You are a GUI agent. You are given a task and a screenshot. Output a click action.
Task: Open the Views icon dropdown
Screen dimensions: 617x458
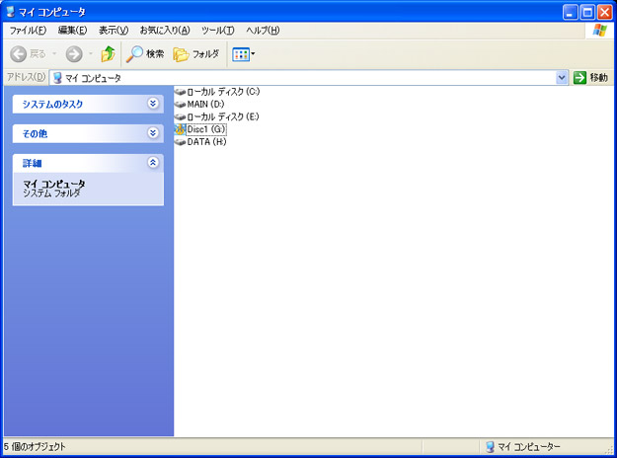243,54
